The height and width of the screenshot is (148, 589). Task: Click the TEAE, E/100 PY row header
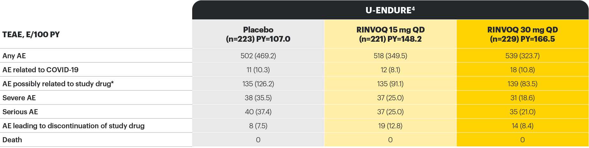click(x=31, y=34)
